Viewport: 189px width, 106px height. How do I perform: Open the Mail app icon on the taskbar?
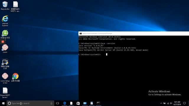click(x=85, y=103)
